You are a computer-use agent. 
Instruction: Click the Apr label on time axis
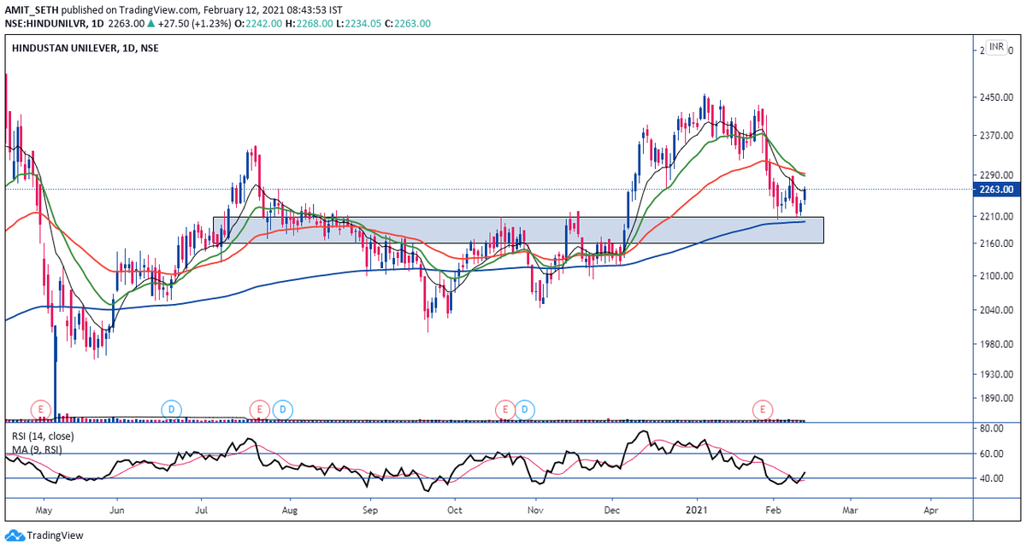tap(931, 509)
